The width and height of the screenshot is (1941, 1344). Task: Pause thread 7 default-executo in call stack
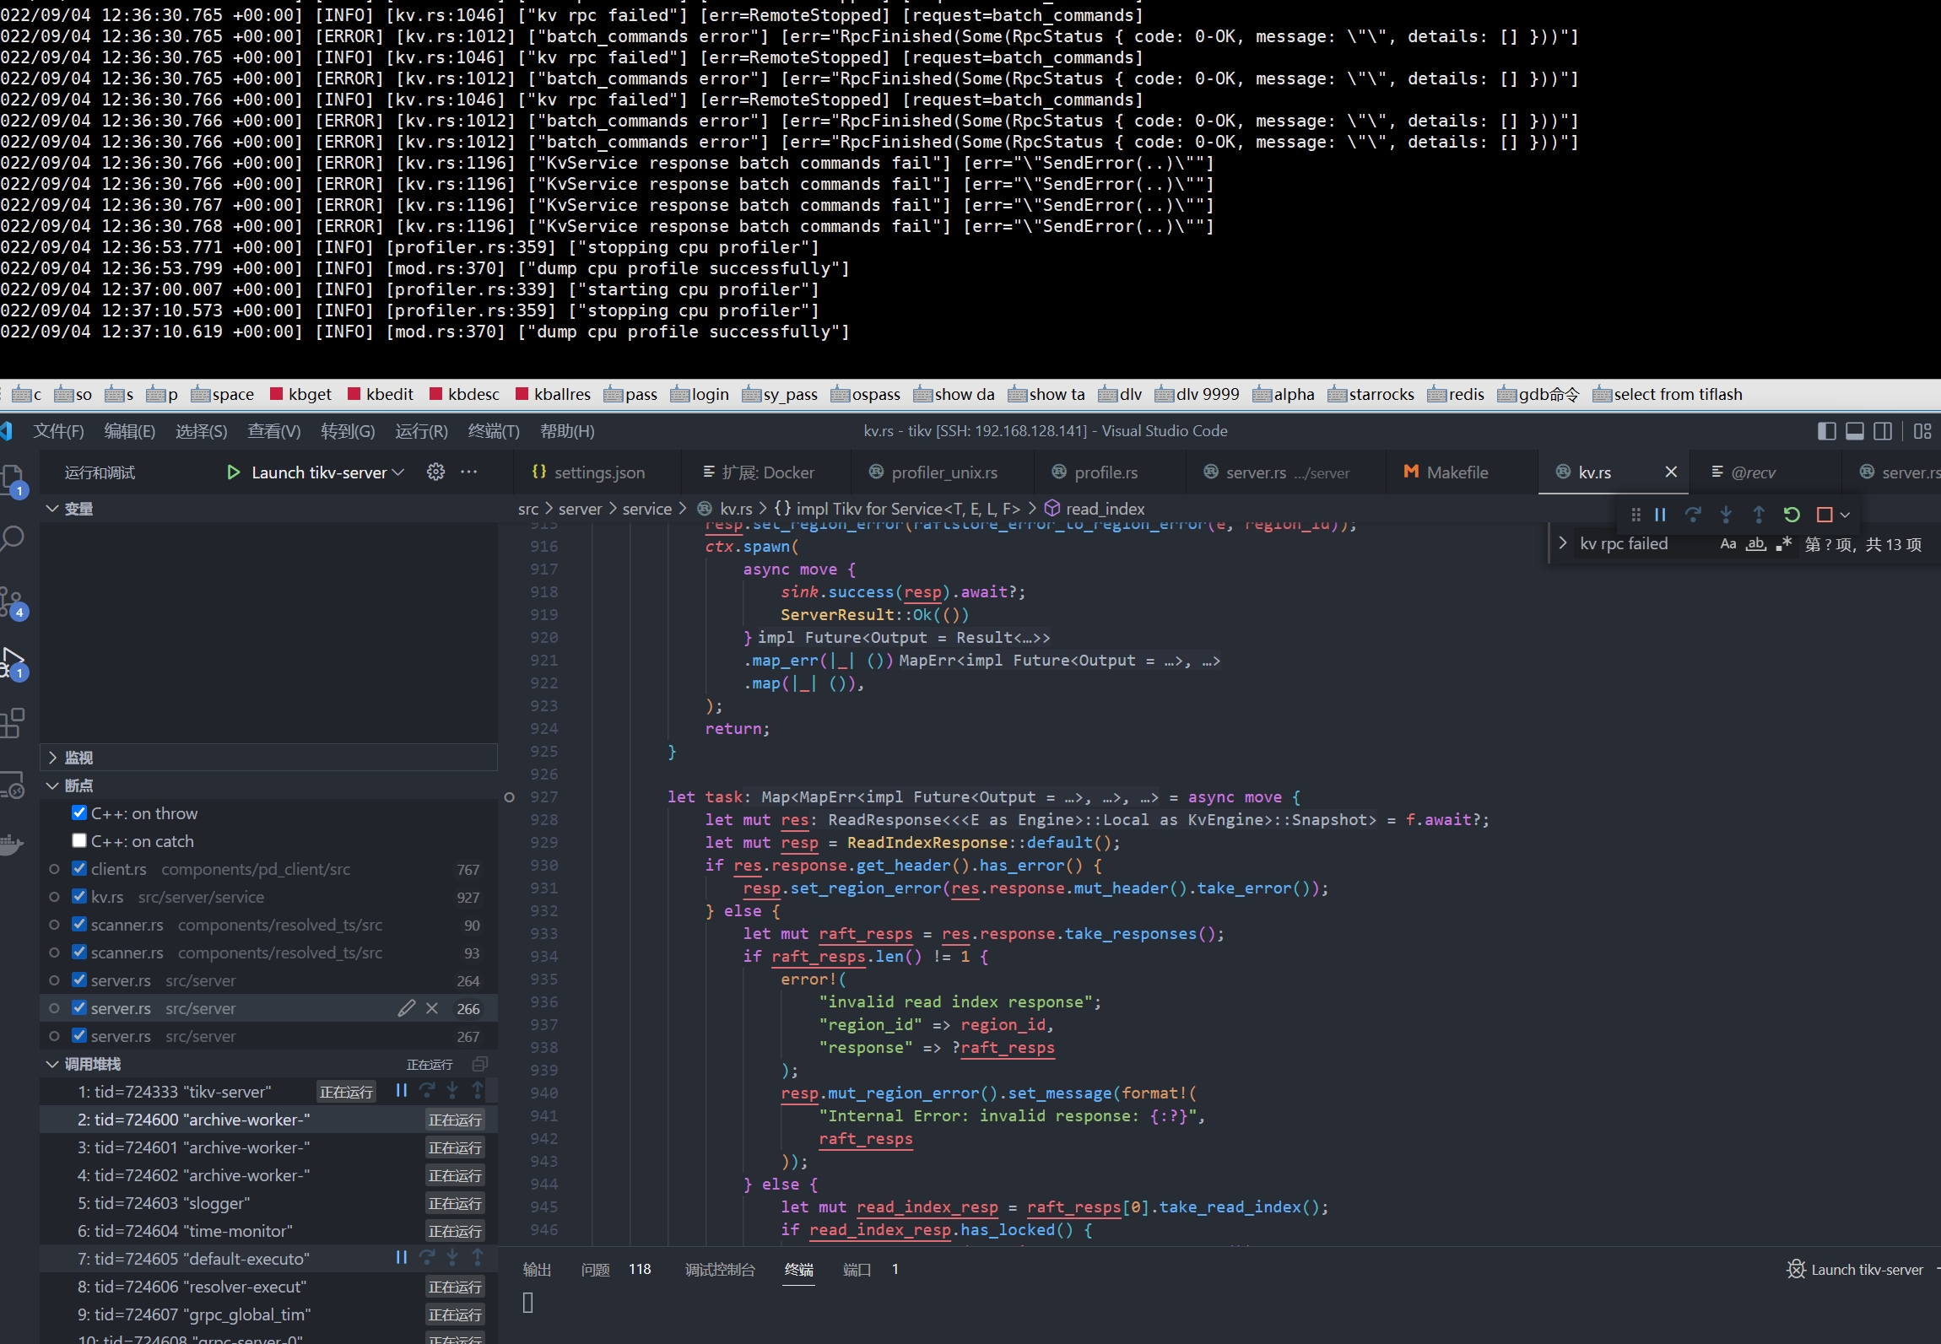click(x=402, y=1258)
